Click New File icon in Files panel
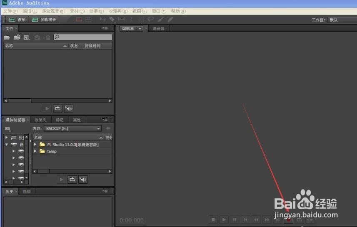This screenshot has height=227, width=357. 27,37
